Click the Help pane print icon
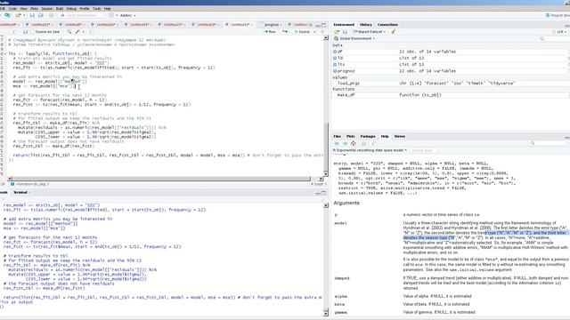The image size is (570, 320). (x=364, y=144)
